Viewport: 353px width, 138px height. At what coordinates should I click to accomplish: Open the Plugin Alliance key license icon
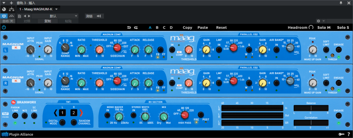coord(341,135)
